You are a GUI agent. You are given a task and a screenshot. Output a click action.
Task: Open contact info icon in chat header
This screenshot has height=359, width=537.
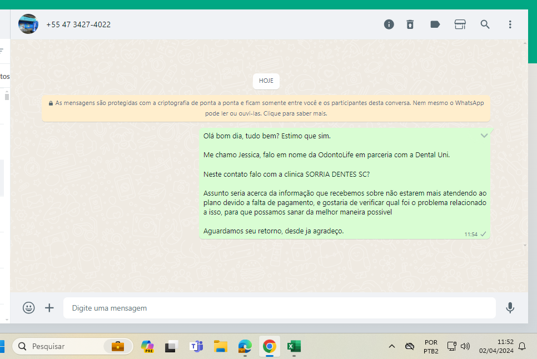tap(389, 24)
